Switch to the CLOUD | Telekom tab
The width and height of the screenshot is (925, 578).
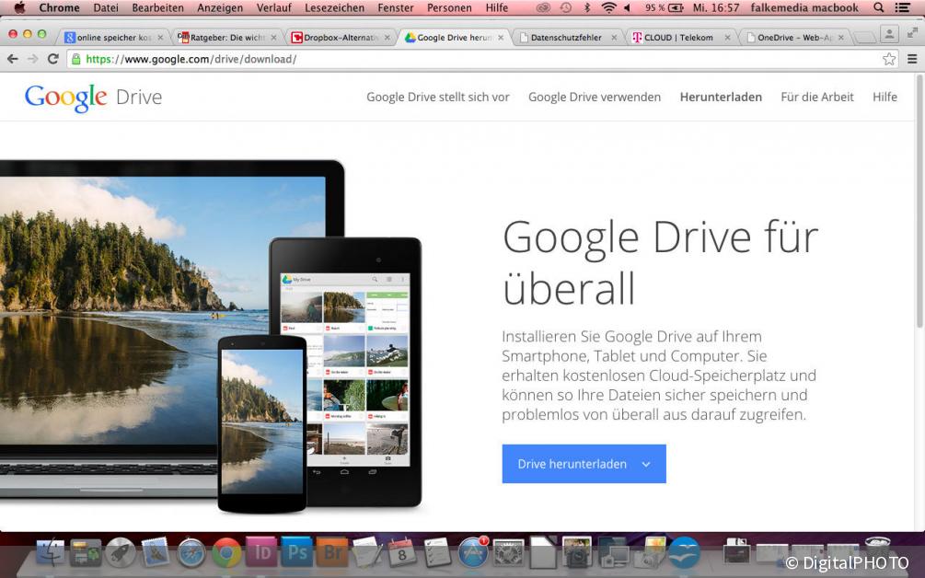tap(677, 38)
